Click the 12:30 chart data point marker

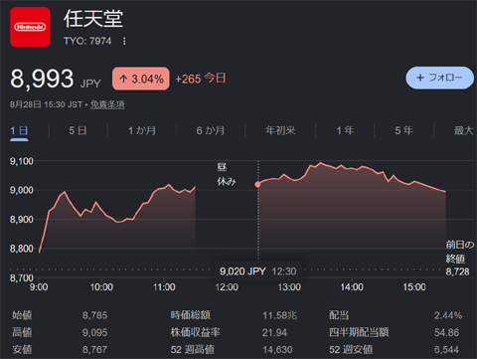257,185
